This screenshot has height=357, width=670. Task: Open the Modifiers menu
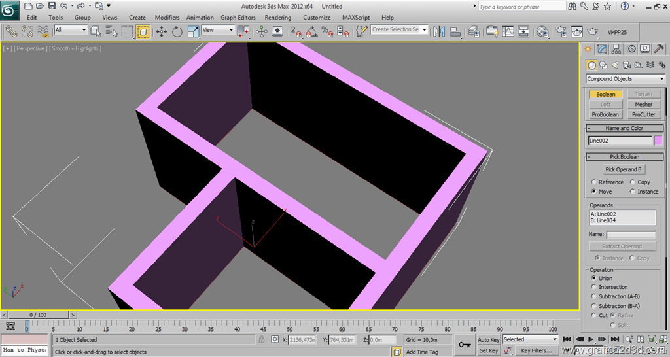pyautogui.click(x=167, y=18)
